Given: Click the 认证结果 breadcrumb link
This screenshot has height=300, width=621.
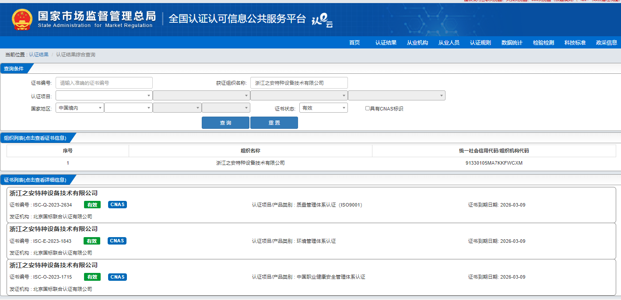Looking at the screenshot, I should pyautogui.click(x=39, y=55).
